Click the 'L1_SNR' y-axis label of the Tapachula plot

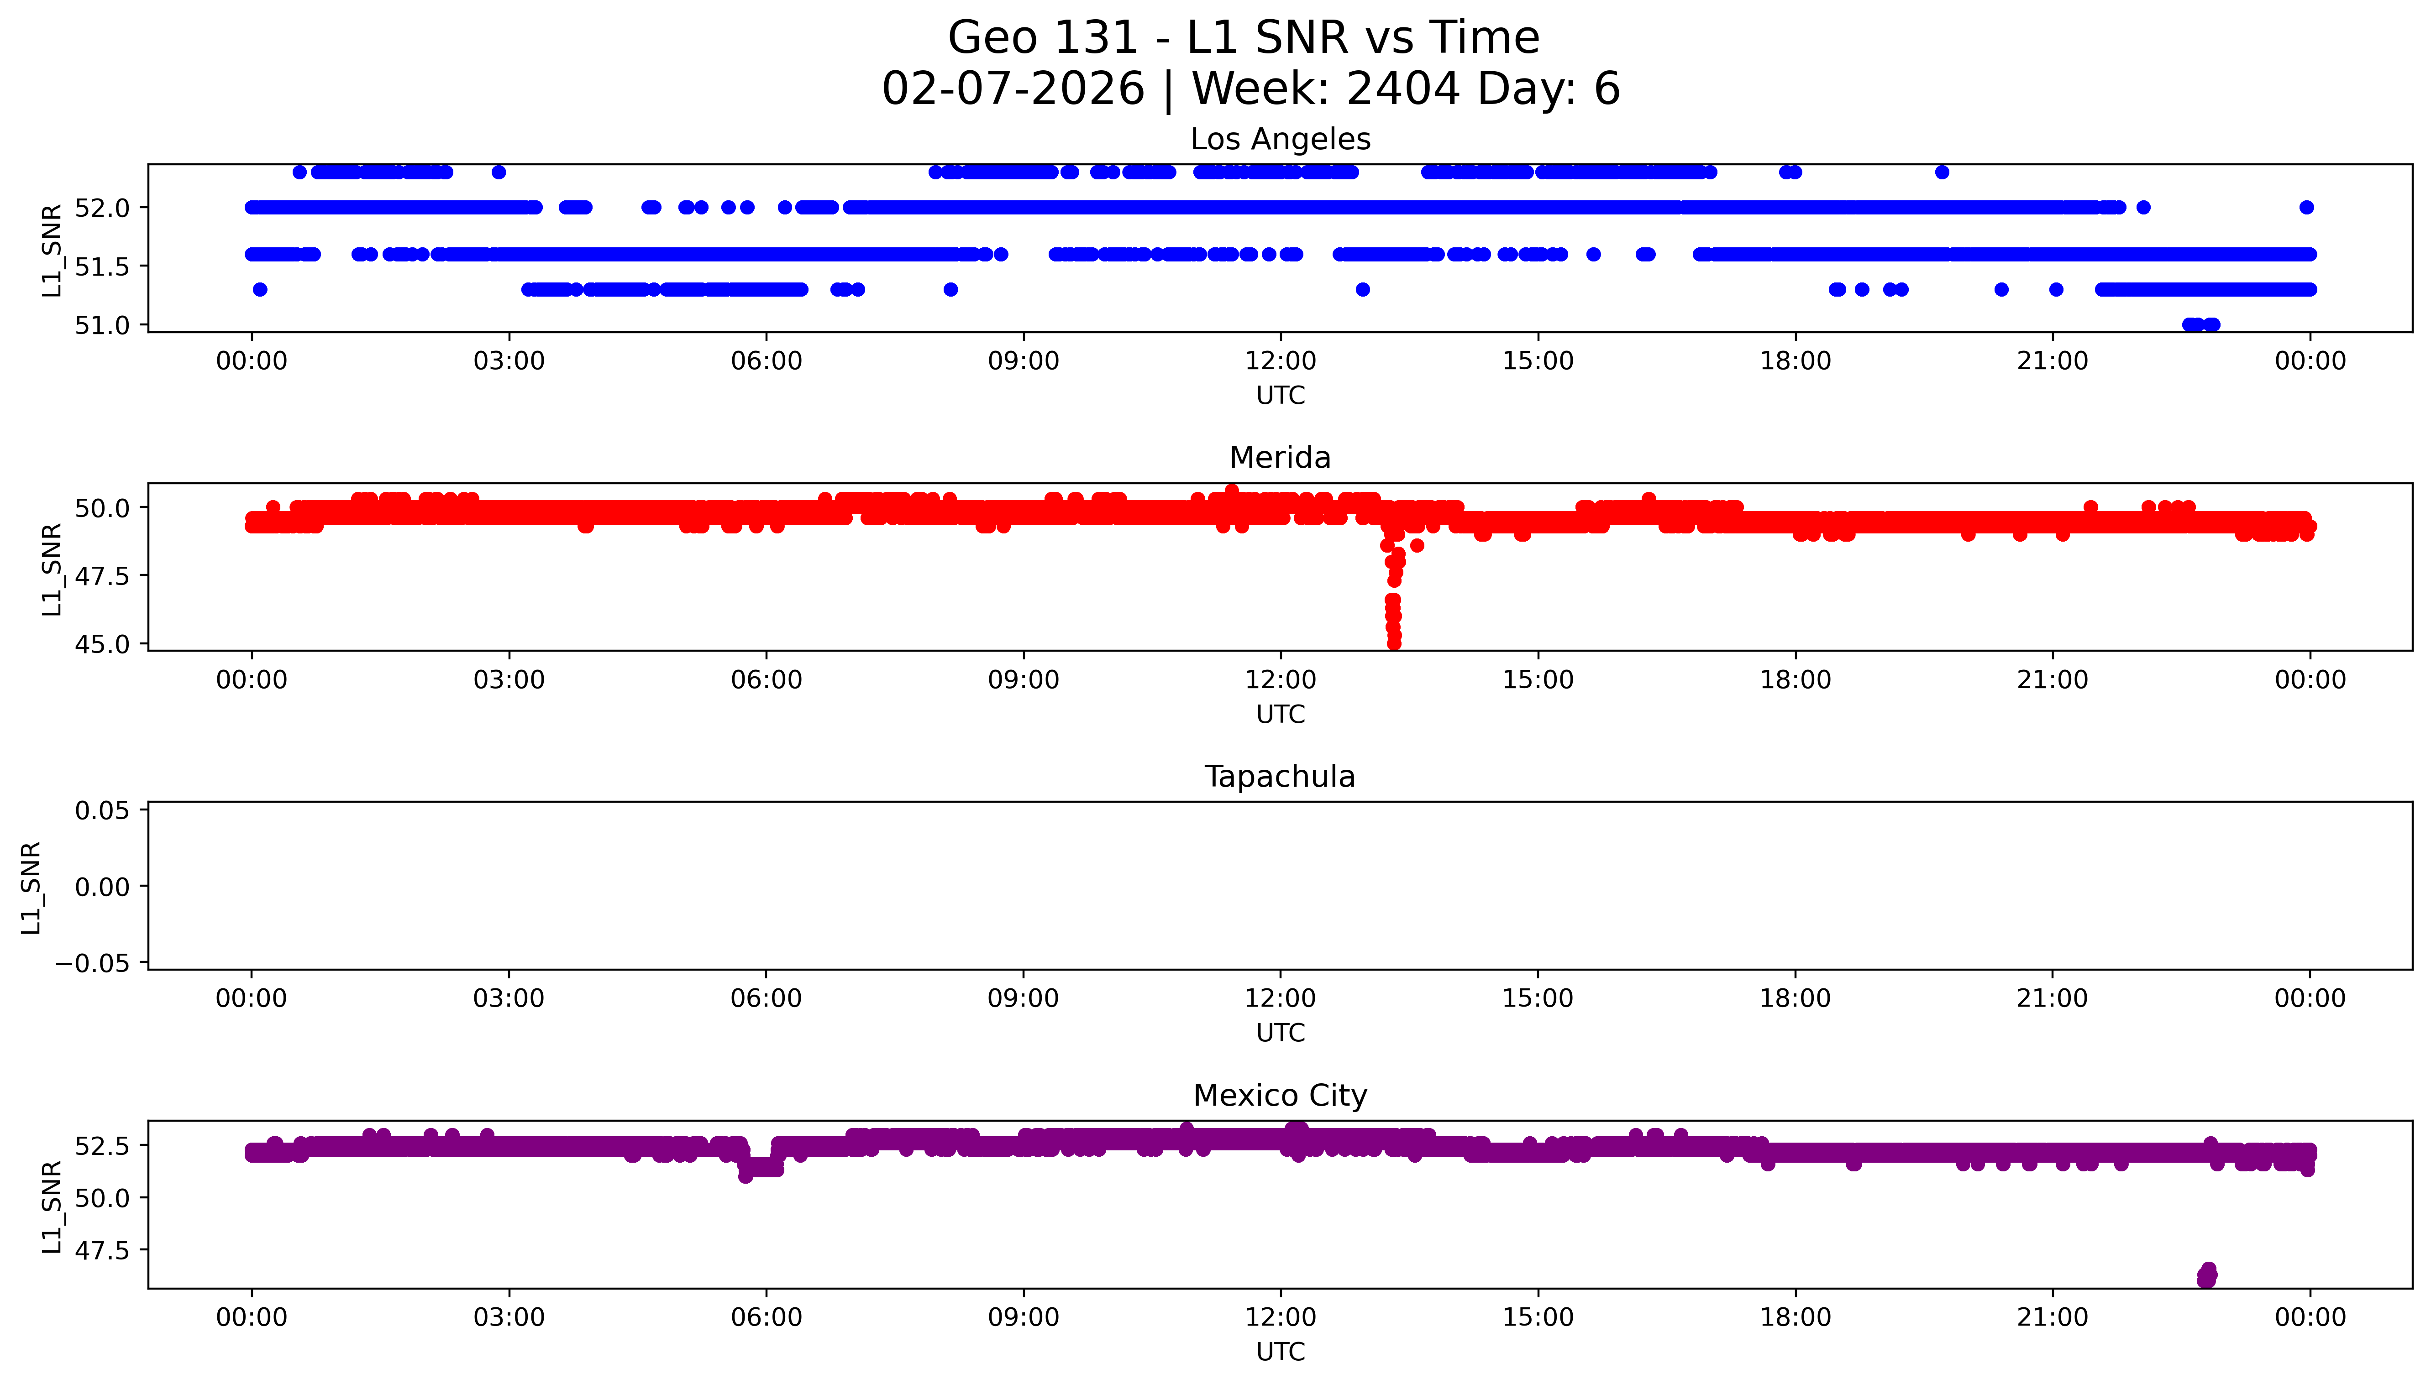tap(31, 887)
